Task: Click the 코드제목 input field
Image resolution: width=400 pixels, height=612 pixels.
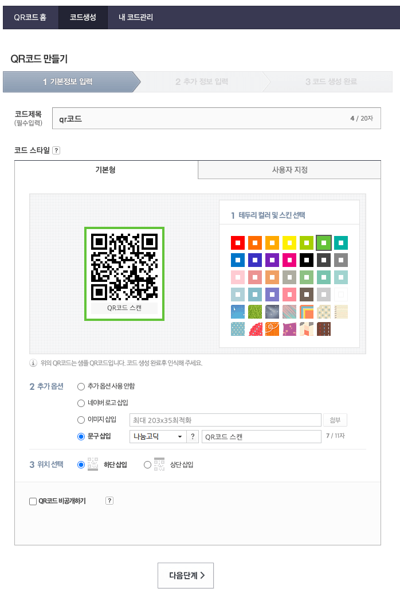Action: tap(217, 118)
